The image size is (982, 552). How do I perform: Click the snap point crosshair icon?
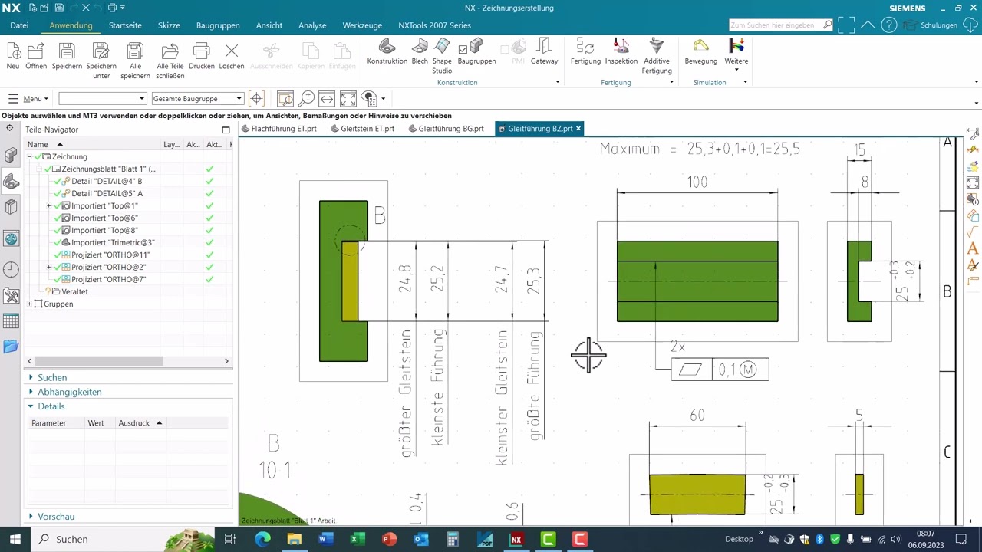pyautogui.click(x=256, y=98)
